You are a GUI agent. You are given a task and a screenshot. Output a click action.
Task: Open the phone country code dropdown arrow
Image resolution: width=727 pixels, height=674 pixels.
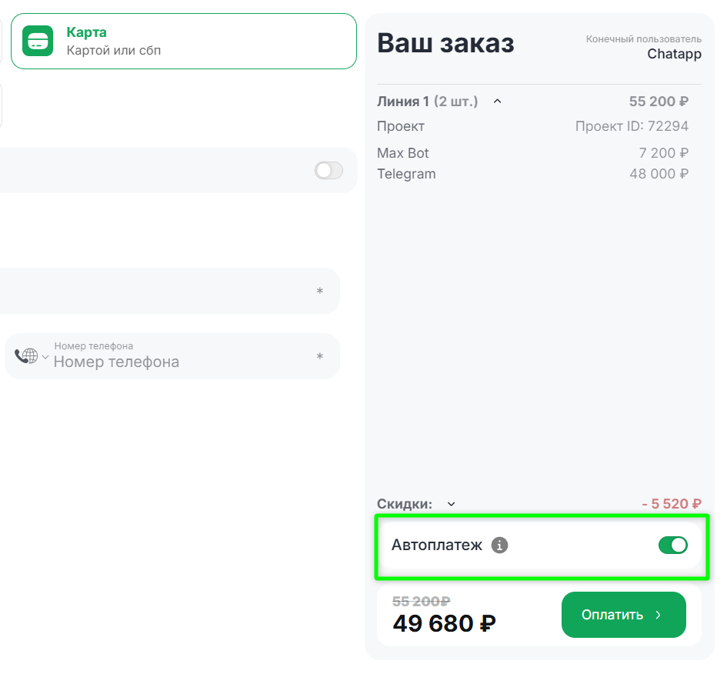pos(45,357)
